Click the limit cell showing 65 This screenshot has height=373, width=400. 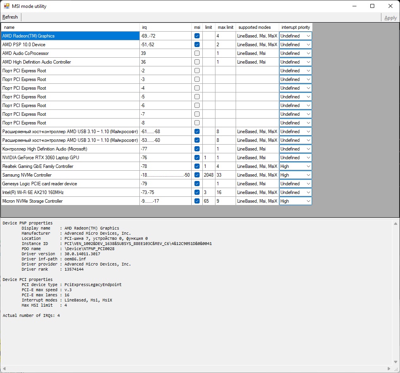[209, 201]
